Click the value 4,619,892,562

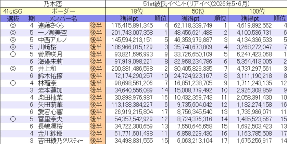click(x=254, y=25)
